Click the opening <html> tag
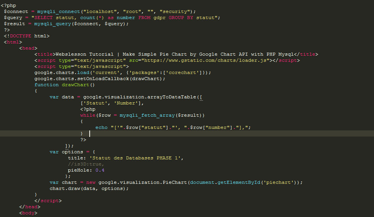The width and height of the screenshot is (374, 217). 13,42
